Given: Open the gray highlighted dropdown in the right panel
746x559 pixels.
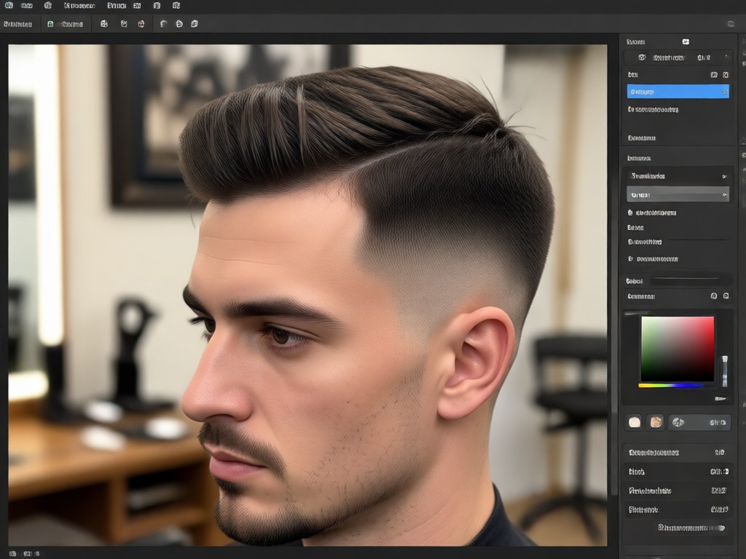Looking at the screenshot, I should tap(678, 194).
